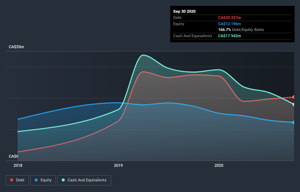This screenshot has height=192, width=300.
Task: Click the CA$17.942m cash value
Action: [x=229, y=36]
